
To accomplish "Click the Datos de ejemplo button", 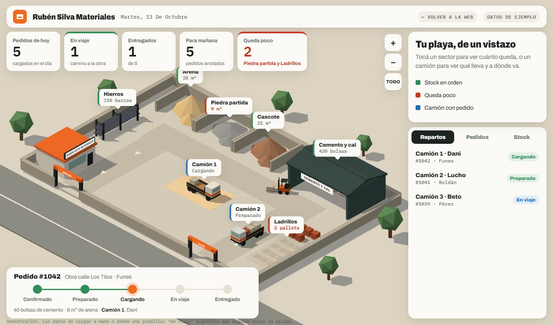I will point(512,17).
